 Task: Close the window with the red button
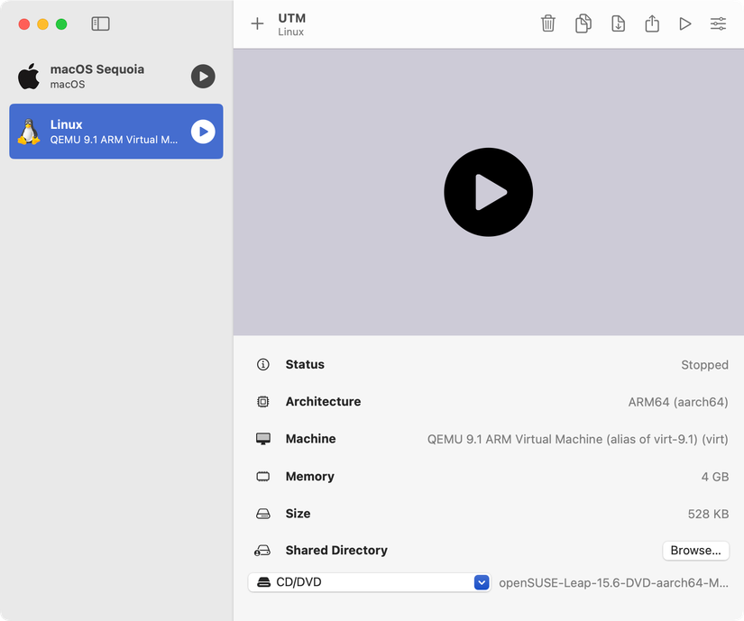tap(24, 24)
